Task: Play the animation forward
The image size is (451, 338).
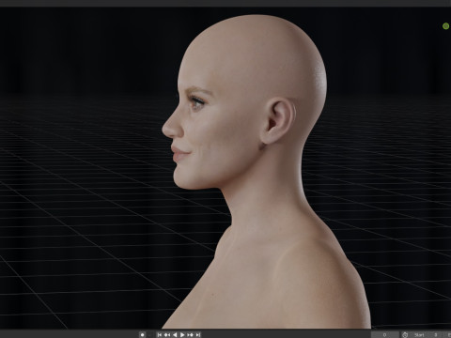Action: point(182,335)
